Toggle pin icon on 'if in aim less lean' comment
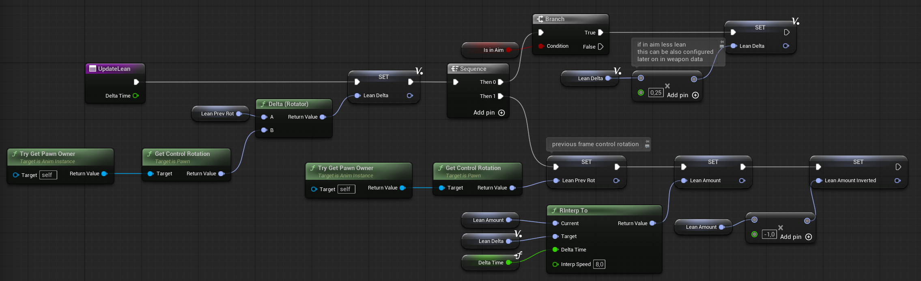The width and height of the screenshot is (921, 281). [722, 42]
